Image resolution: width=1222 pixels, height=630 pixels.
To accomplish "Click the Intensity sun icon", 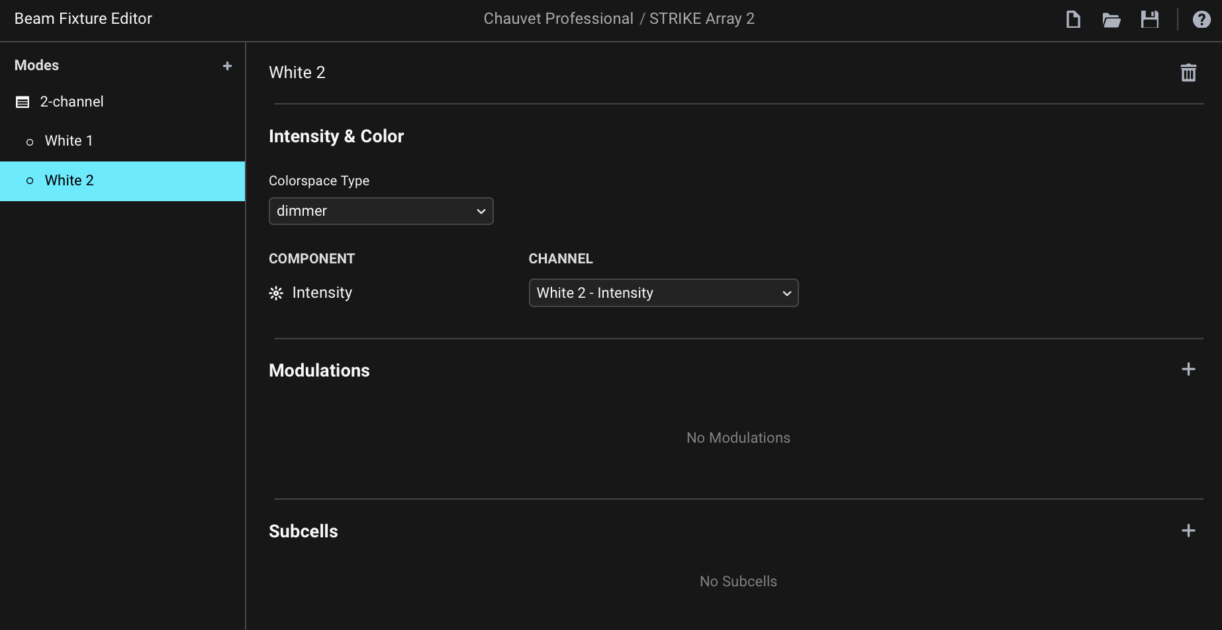I will point(276,293).
